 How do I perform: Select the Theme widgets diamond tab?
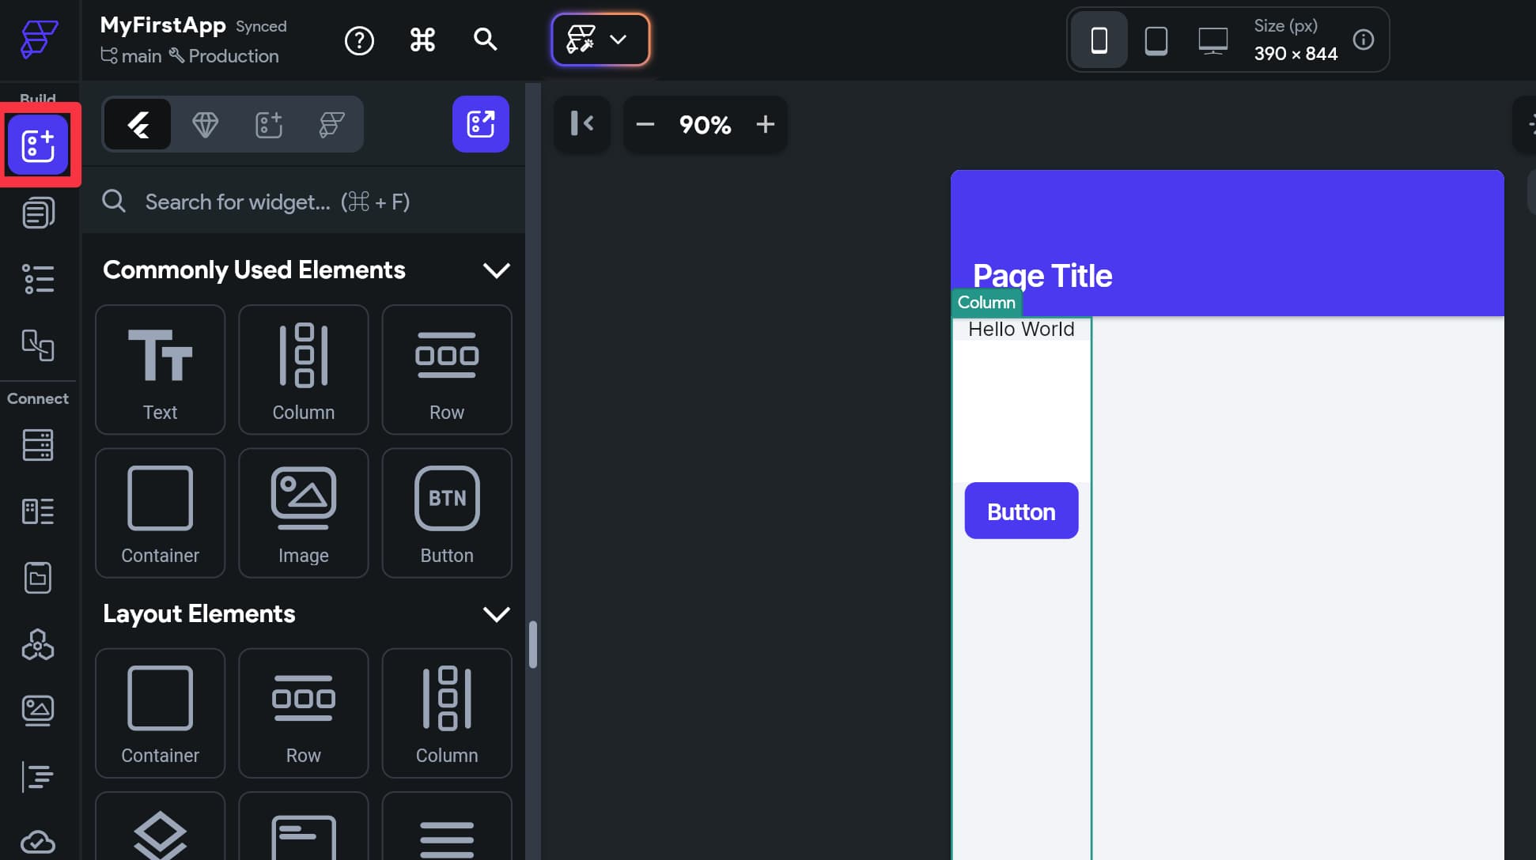tap(205, 124)
